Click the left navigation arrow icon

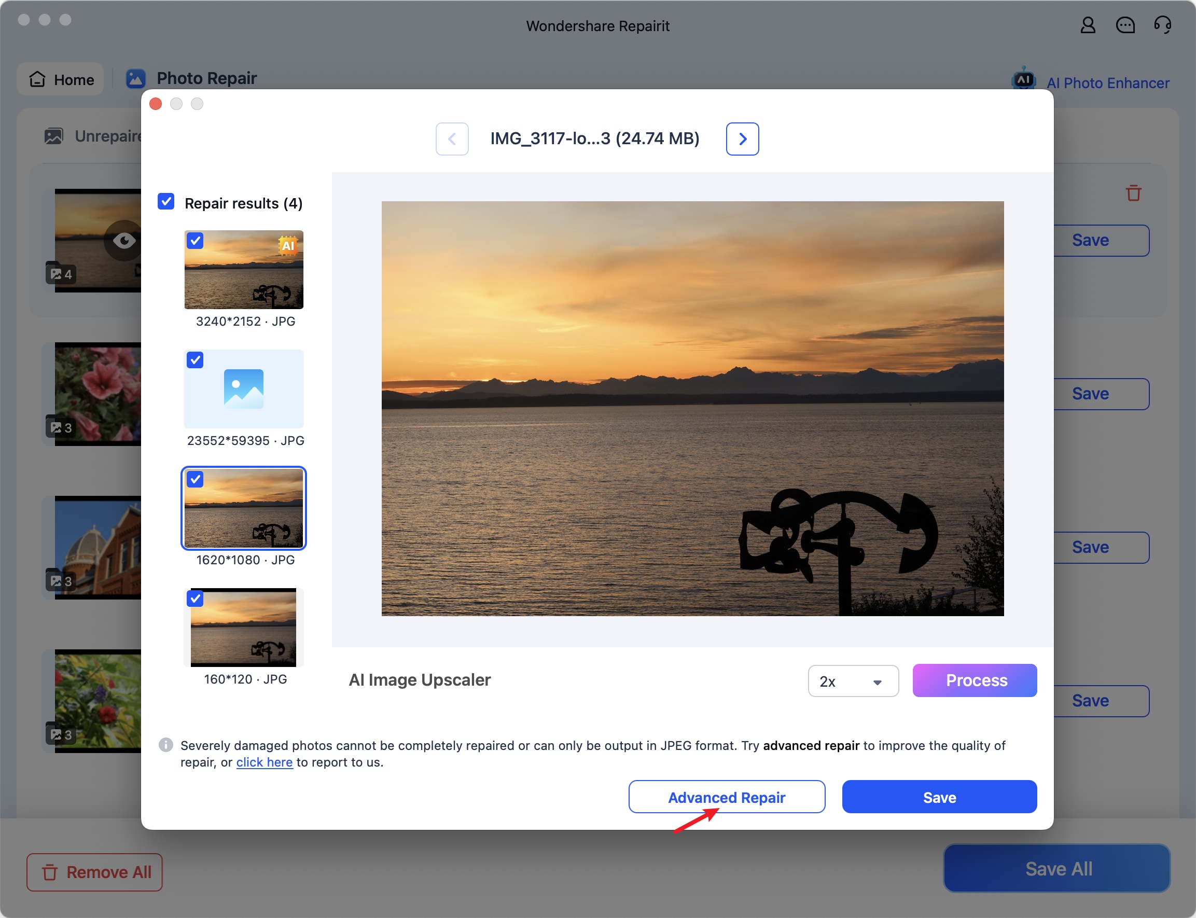pyautogui.click(x=450, y=138)
